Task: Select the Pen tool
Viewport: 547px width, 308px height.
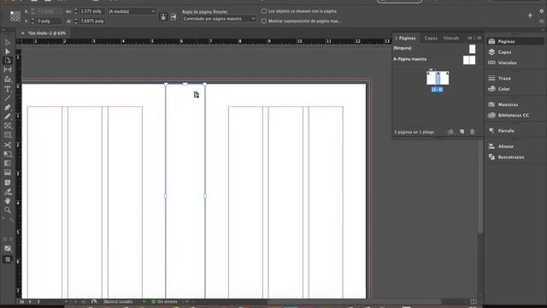Action: [8, 107]
